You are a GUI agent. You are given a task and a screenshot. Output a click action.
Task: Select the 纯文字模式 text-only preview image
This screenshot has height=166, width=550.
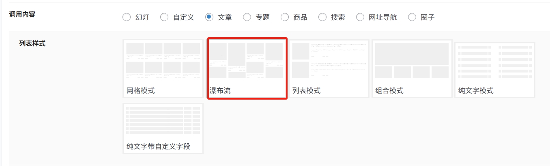coord(494,61)
